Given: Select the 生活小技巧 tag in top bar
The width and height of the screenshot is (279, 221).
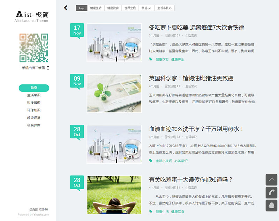Looking at the screenshot, I should pyautogui.click(x=164, y=8).
